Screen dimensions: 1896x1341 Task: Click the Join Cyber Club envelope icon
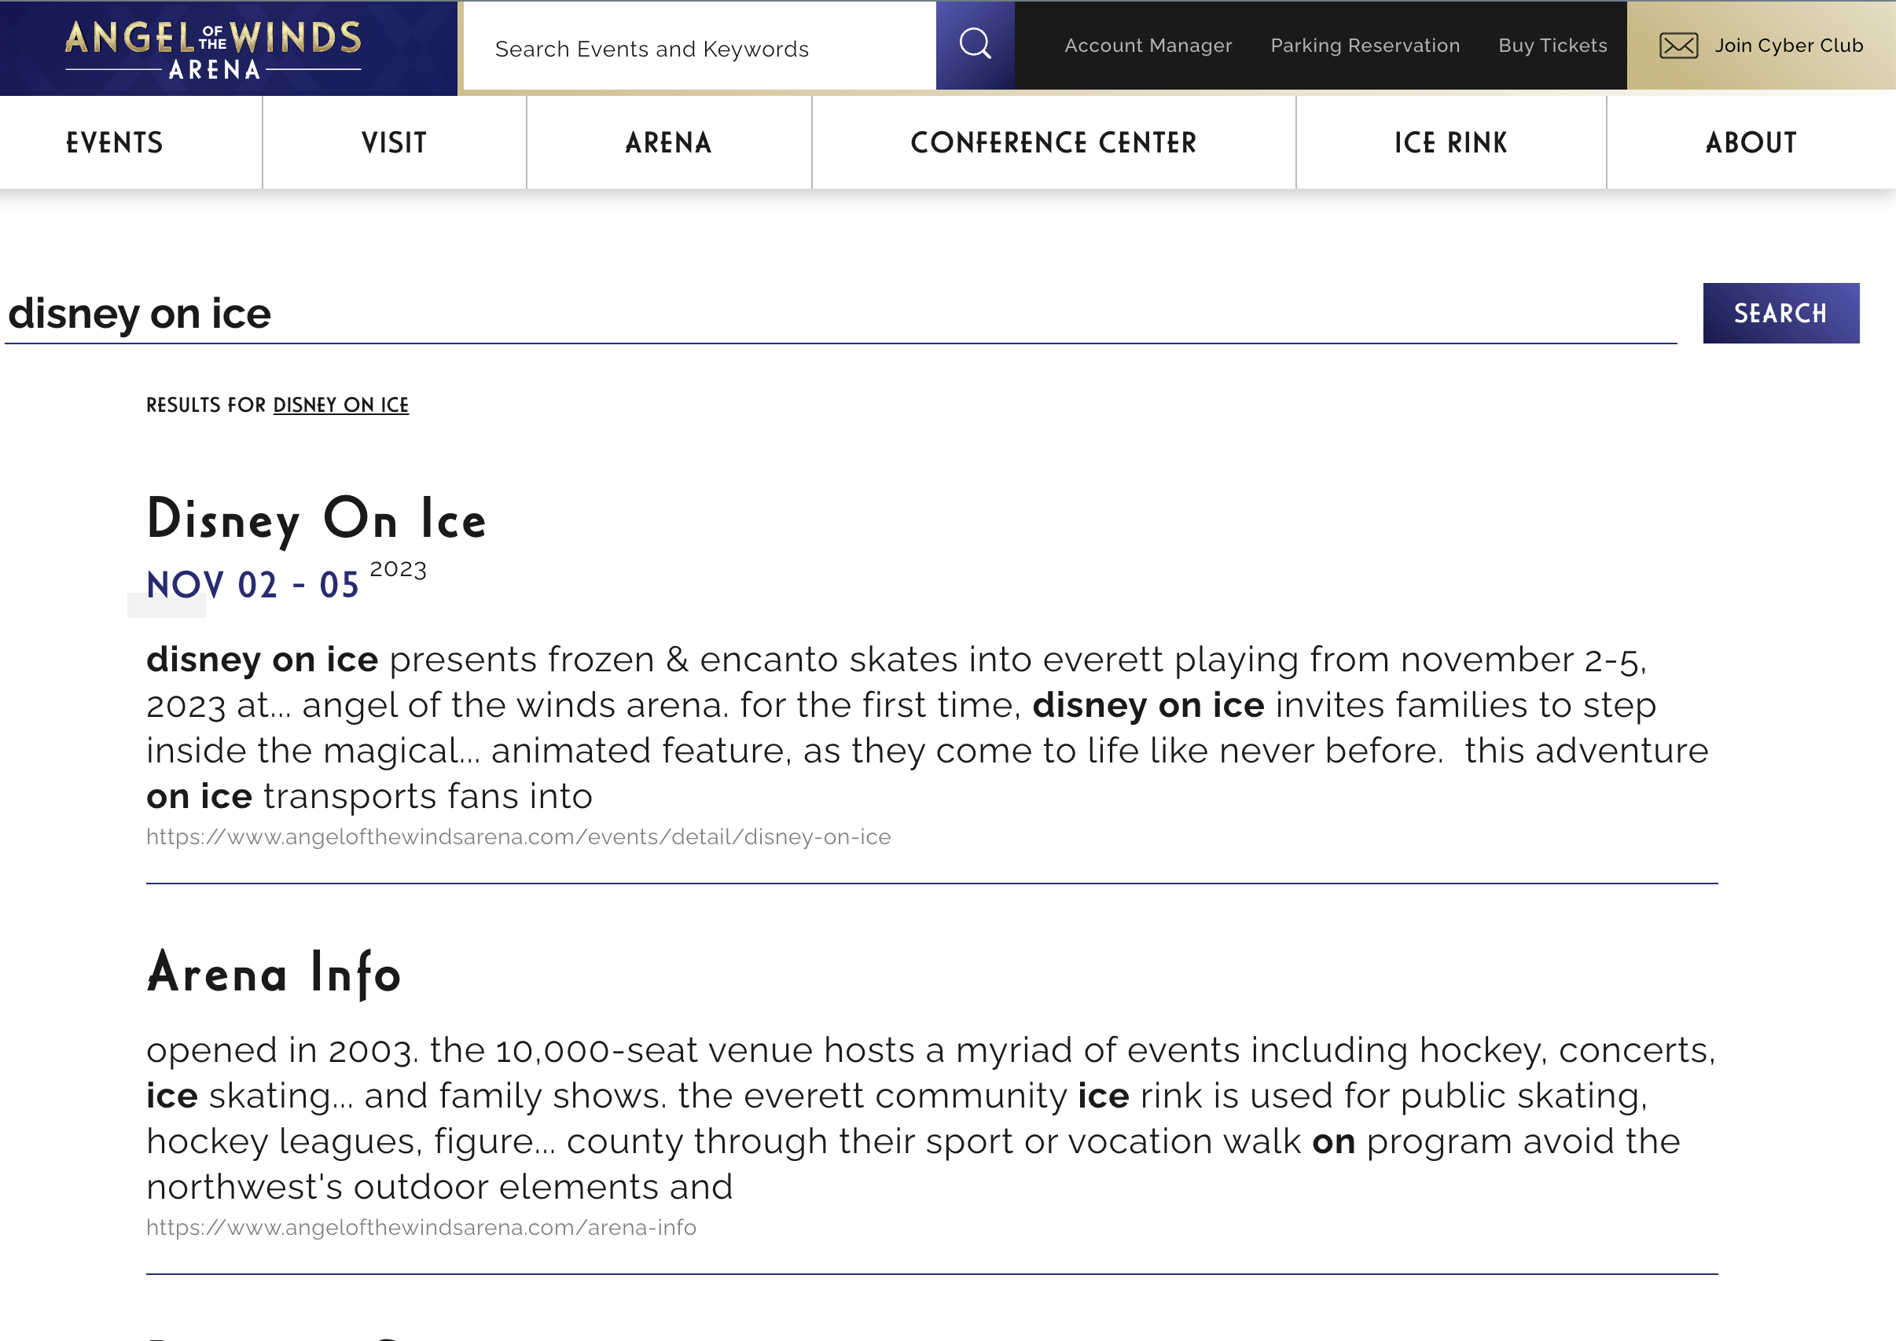[1678, 46]
